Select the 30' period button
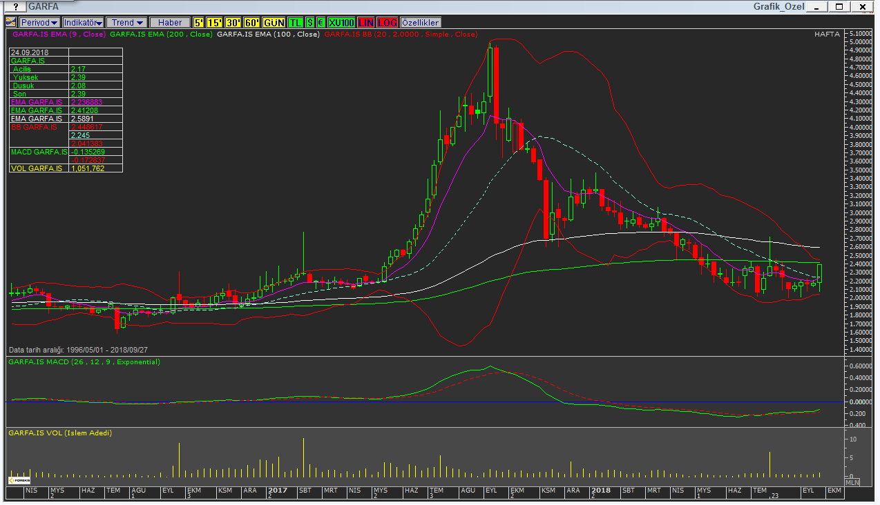This screenshot has height=505, width=880. (x=233, y=23)
